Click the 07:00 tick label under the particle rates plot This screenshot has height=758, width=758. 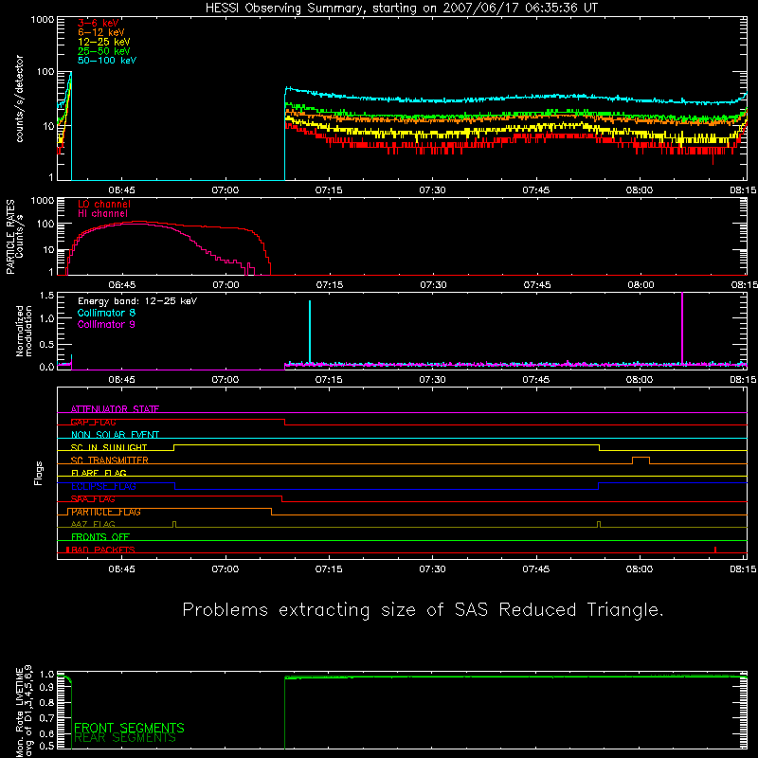226,285
